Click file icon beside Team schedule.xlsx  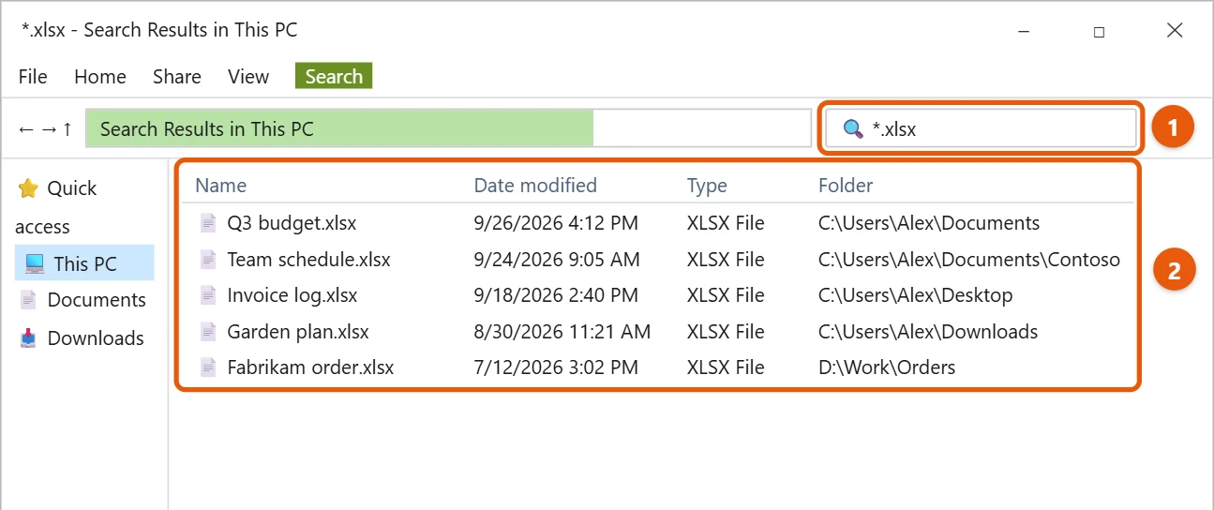208,260
